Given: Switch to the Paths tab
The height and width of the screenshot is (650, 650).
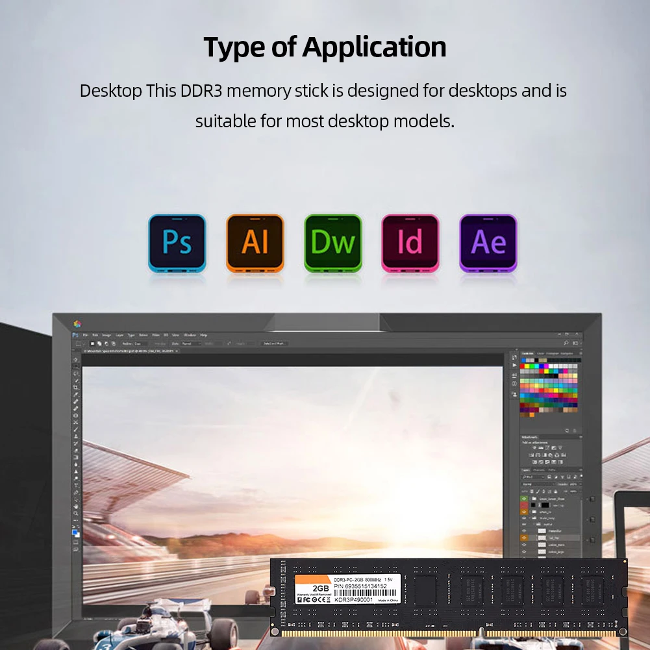Looking at the screenshot, I should tap(551, 469).
